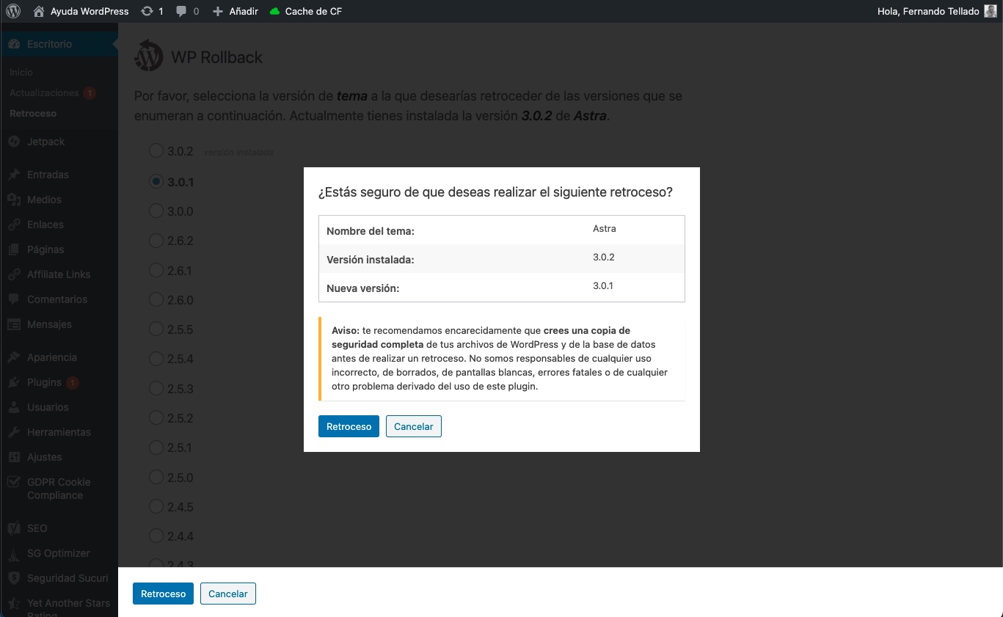The width and height of the screenshot is (1003, 617).
Task: Open the comments bubble icon
Action: coord(181,11)
